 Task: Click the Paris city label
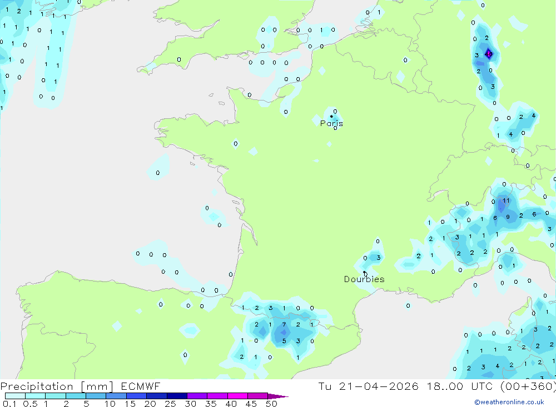click(x=331, y=123)
